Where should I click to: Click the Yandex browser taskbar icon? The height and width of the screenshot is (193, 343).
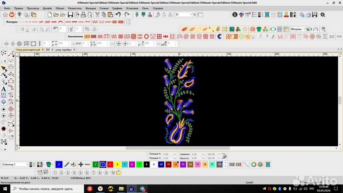[x=100, y=189]
